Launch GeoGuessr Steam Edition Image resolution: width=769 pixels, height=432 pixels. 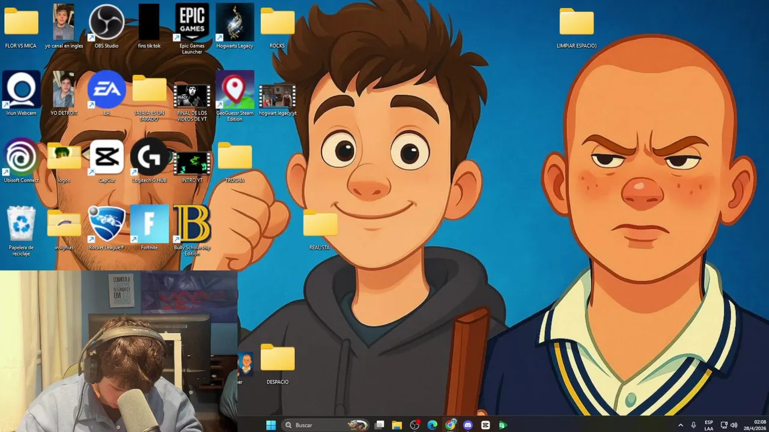234,96
